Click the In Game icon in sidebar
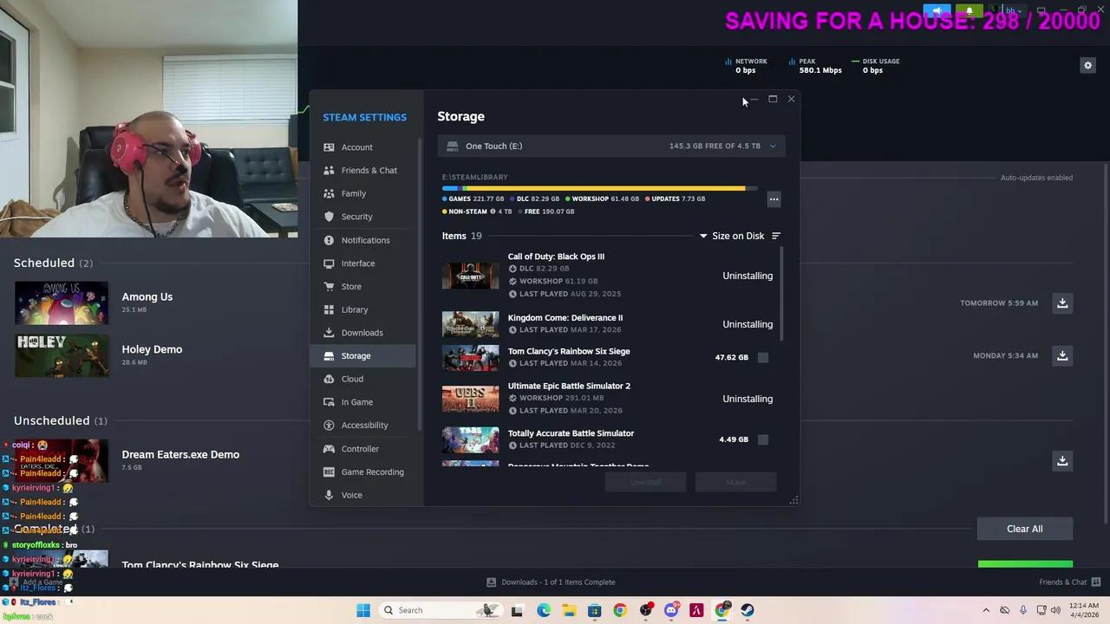 pyautogui.click(x=329, y=402)
